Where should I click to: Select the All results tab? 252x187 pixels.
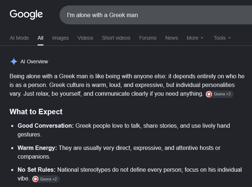(40, 38)
